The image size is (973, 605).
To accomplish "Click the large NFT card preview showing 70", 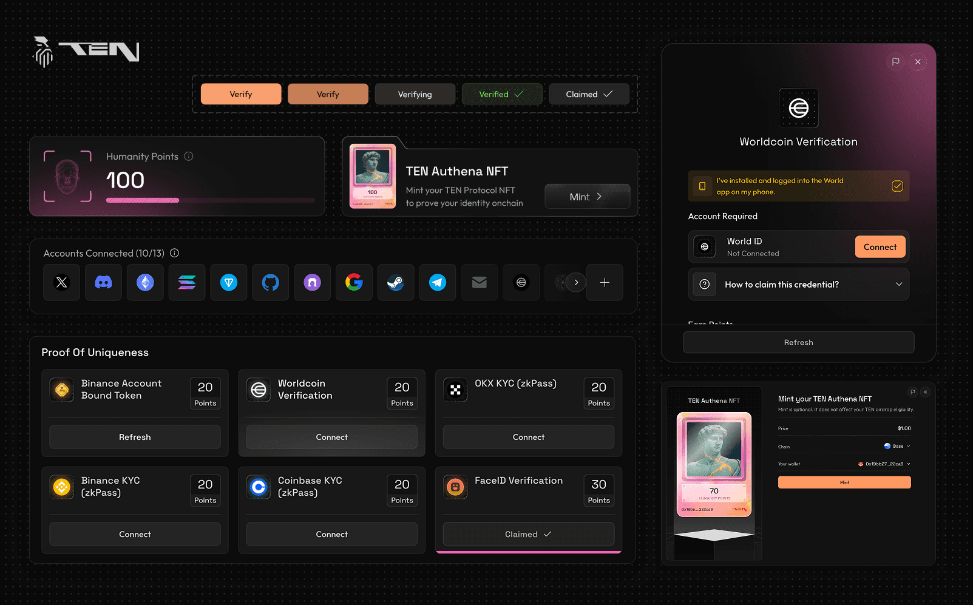I will 714,464.
